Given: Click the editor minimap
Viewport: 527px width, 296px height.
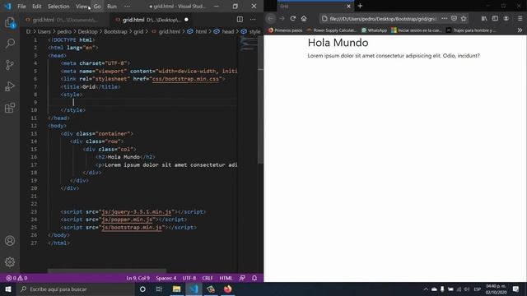Looking at the screenshot, I should [248, 44].
